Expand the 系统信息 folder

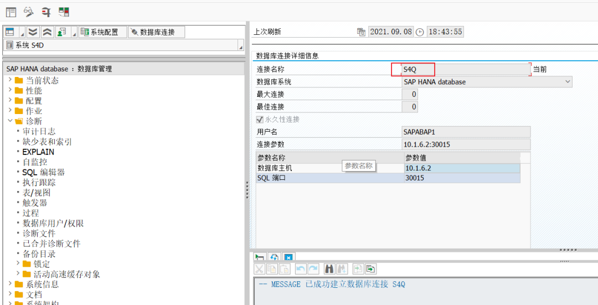10,284
